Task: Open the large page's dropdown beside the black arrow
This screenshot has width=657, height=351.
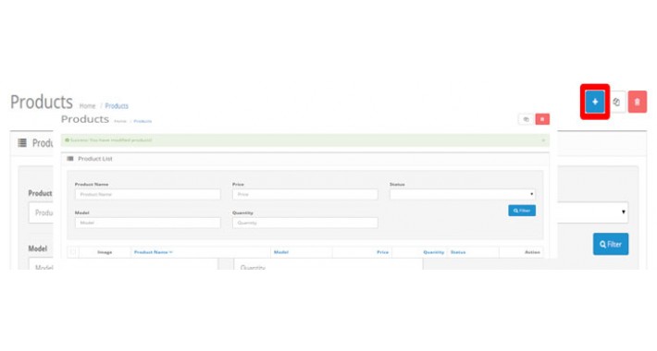Action: coord(593,212)
